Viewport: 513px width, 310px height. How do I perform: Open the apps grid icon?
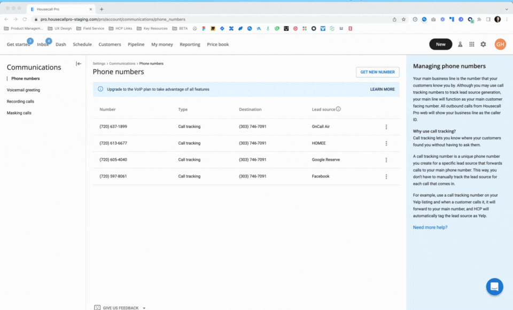pos(471,44)
